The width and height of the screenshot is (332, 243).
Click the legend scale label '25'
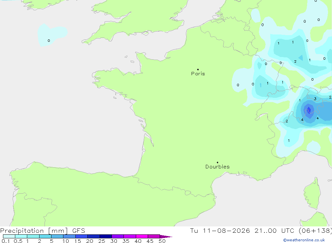102,241
